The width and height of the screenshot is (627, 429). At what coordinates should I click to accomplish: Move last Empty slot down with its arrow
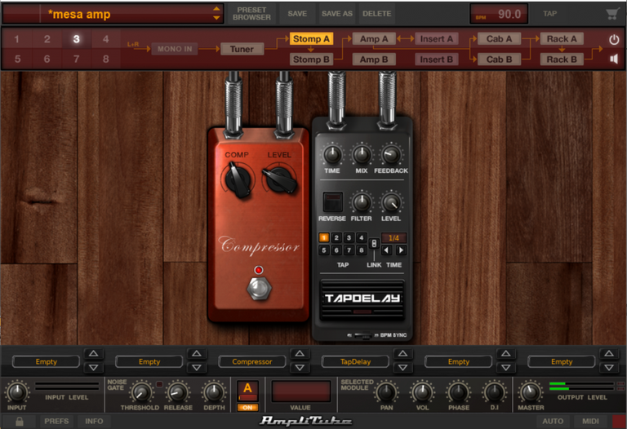coord(609,368)
